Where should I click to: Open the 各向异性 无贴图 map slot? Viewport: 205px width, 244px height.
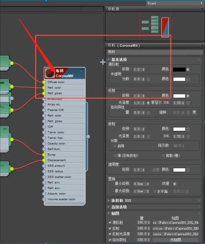[x=175, y=240]
